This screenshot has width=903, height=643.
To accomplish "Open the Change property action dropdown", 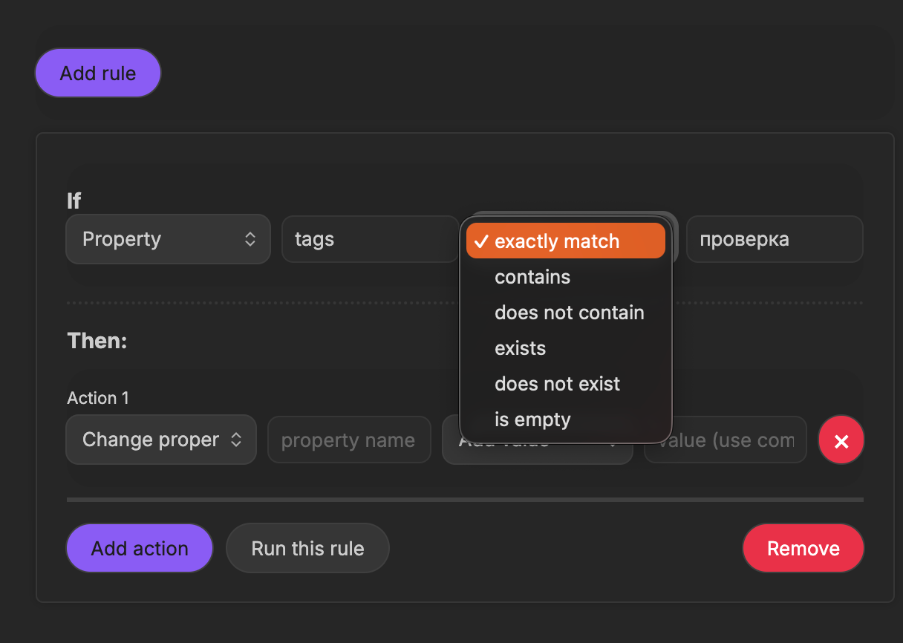I will (161, 440).
